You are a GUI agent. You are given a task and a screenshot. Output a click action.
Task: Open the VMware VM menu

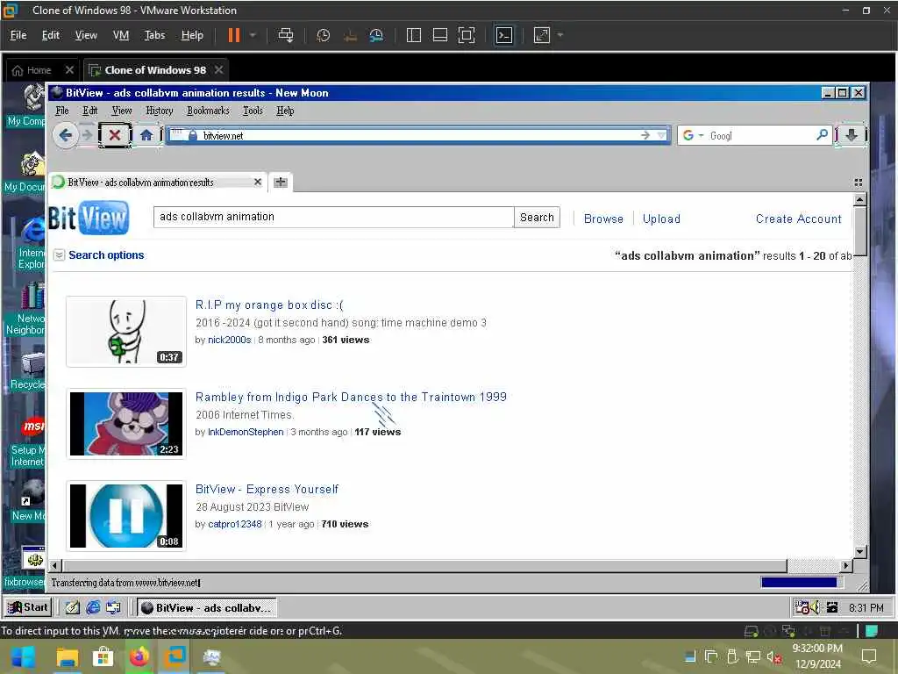coord(121,35)
